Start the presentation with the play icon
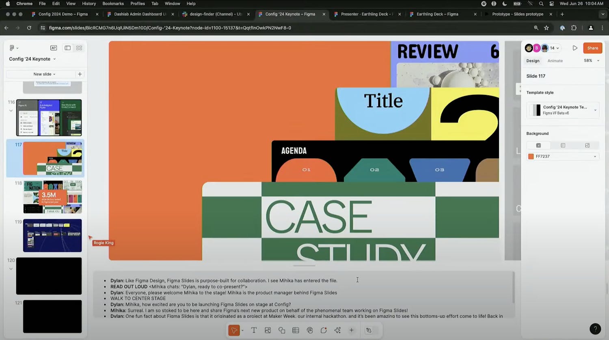Screen dimensions: 609x340 [575, 48]
